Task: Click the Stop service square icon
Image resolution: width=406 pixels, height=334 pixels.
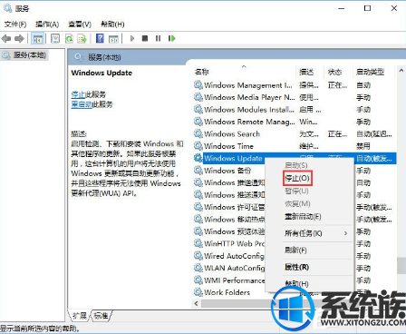Action: coord(145,38)
